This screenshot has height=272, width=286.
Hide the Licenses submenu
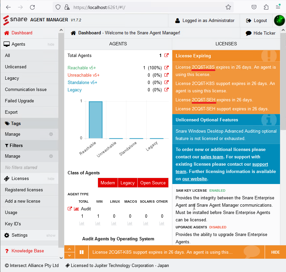pos(51,179)
